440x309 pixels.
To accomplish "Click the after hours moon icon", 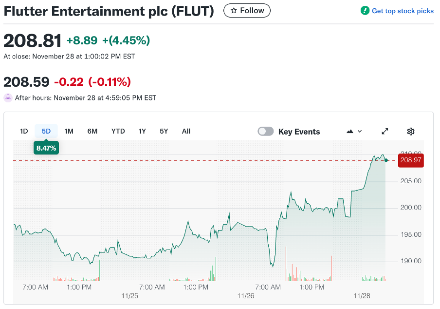I will 8,97.
